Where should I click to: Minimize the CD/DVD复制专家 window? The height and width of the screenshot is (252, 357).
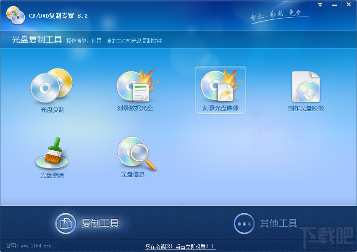tap(334, 5)
